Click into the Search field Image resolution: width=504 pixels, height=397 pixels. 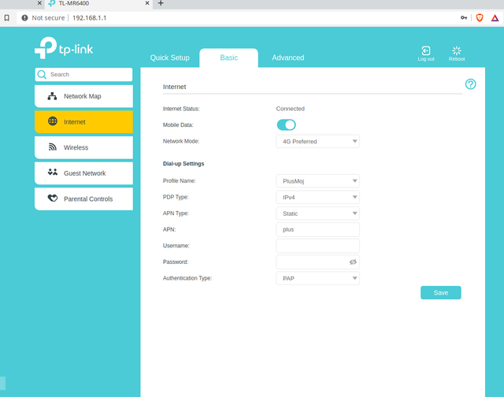coord(83,75)
